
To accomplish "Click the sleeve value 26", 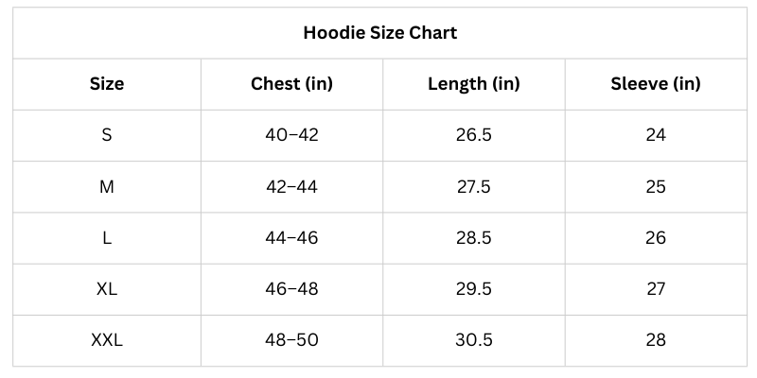I will pos(656,237).
